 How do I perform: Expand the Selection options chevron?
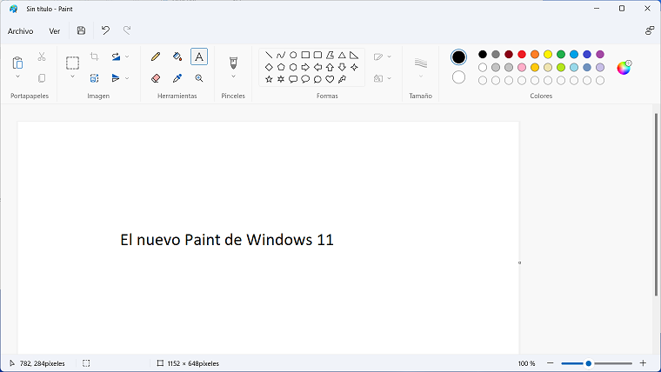(x=72, y=76)
